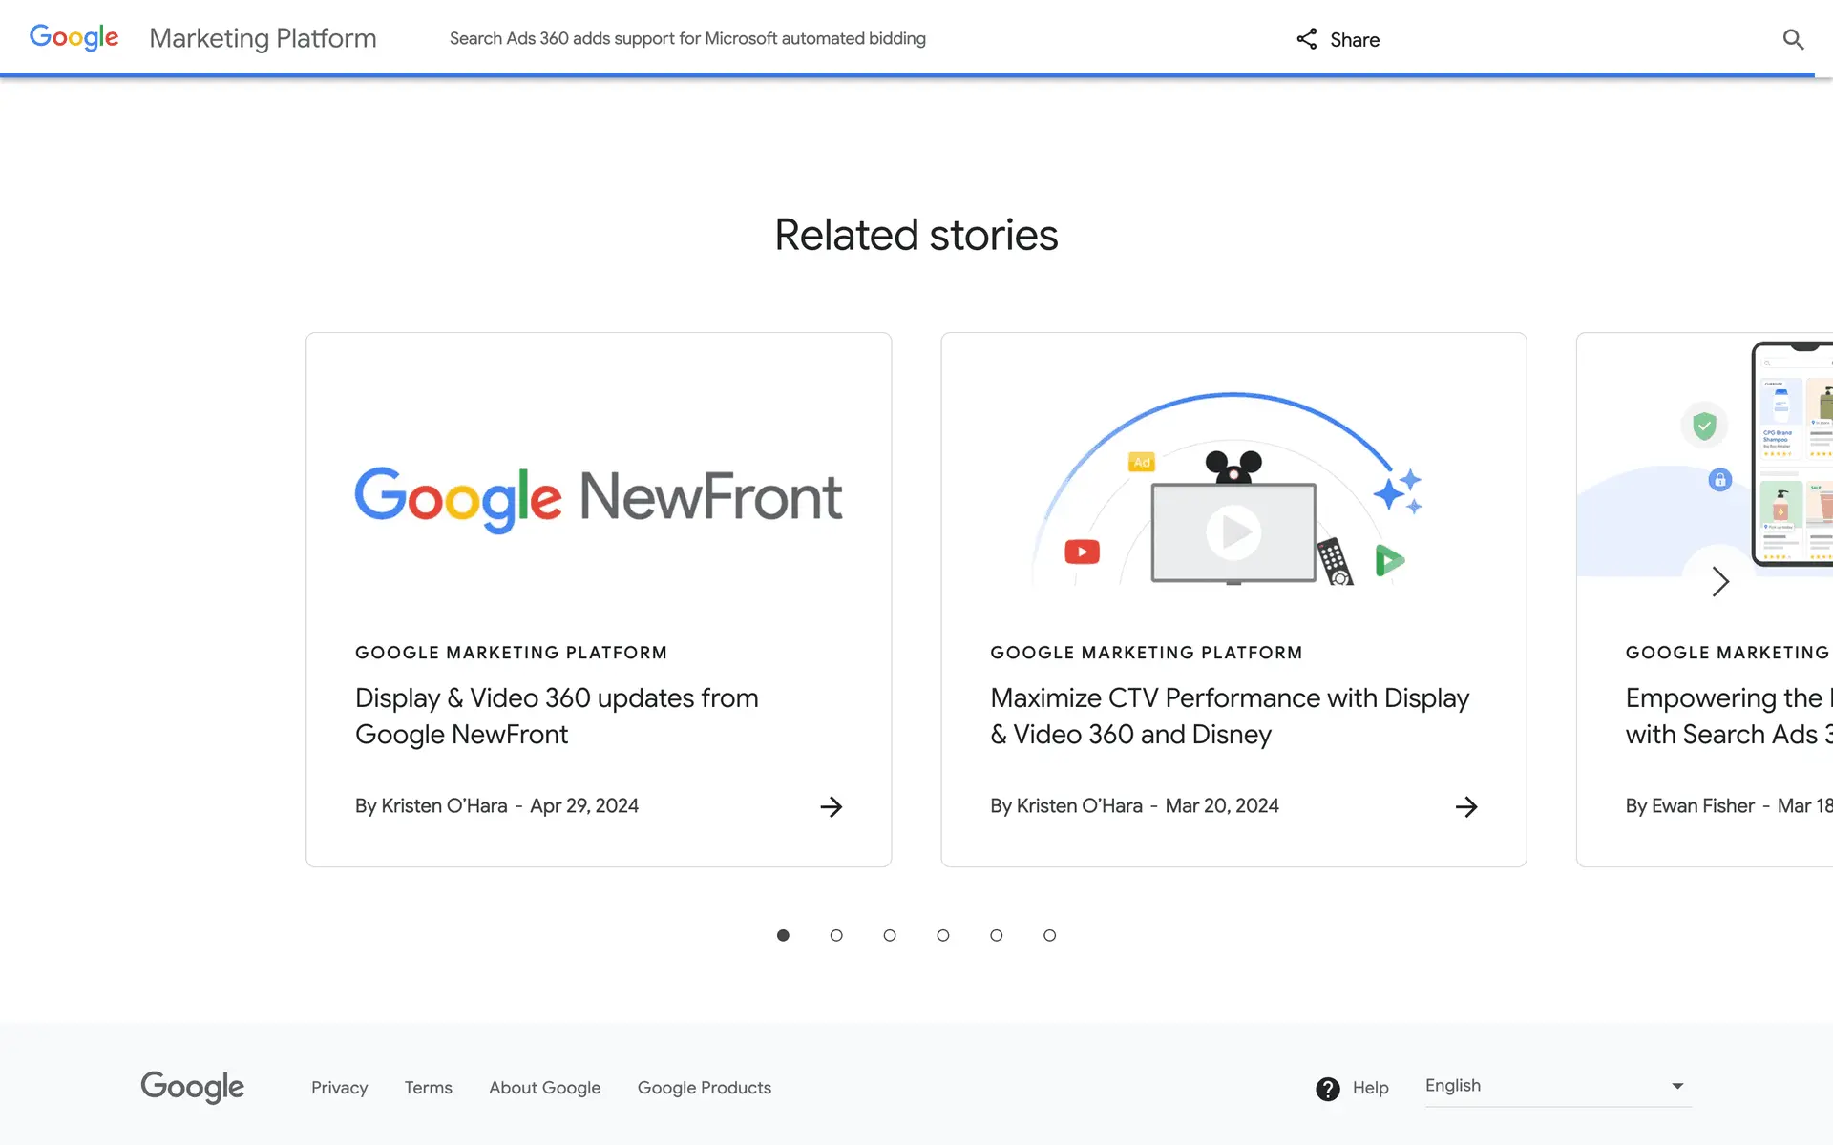Select the first carousel pagination dot
The height and width of the screenshot is (1145, 1833).
tap(783, 935)
